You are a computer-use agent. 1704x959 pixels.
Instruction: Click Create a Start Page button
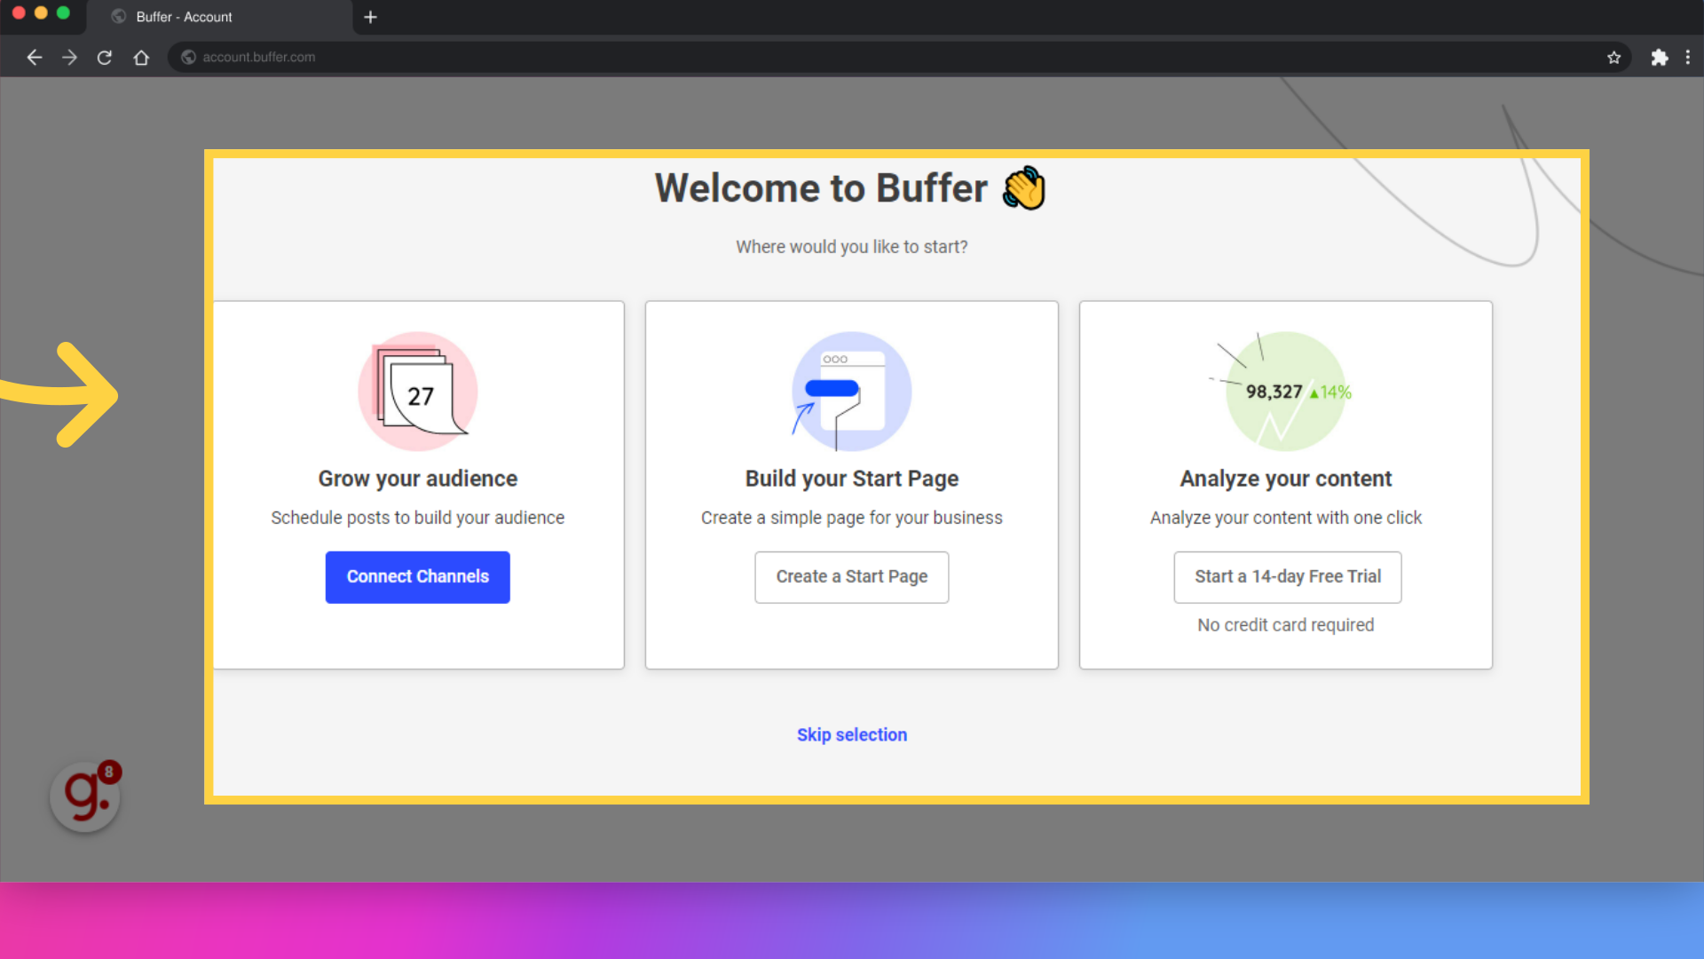(x=852, y=576)
